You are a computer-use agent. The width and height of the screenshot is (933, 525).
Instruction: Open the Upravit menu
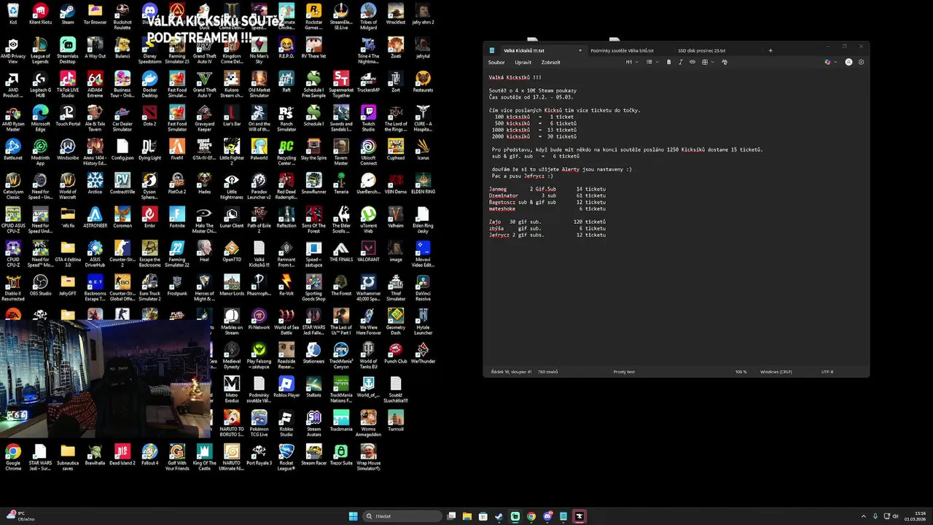click(x=523, y=62)
